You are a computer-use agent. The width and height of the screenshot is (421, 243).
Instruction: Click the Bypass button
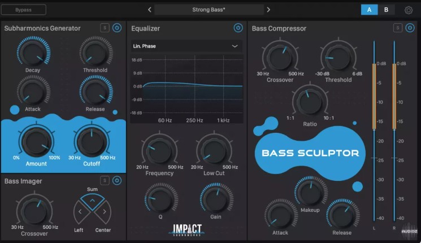(23, 10)
